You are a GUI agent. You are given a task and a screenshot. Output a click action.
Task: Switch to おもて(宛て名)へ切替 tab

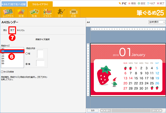14,4
